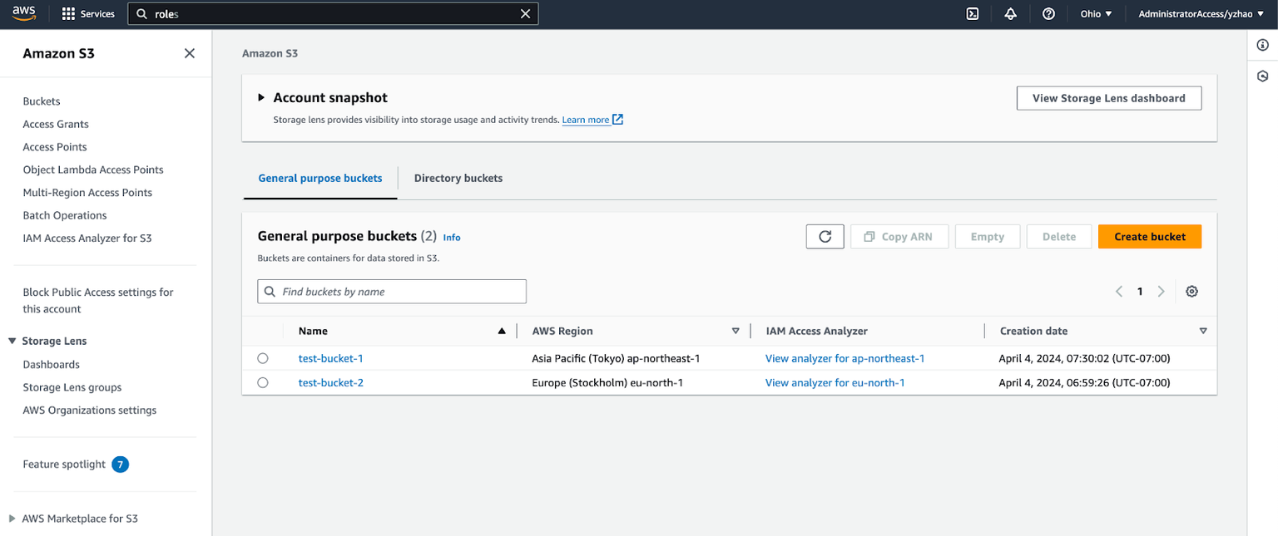Click the Amazon S3 breadcrumb
This screenshot has height=536, width=1278.
click(270, 53)
